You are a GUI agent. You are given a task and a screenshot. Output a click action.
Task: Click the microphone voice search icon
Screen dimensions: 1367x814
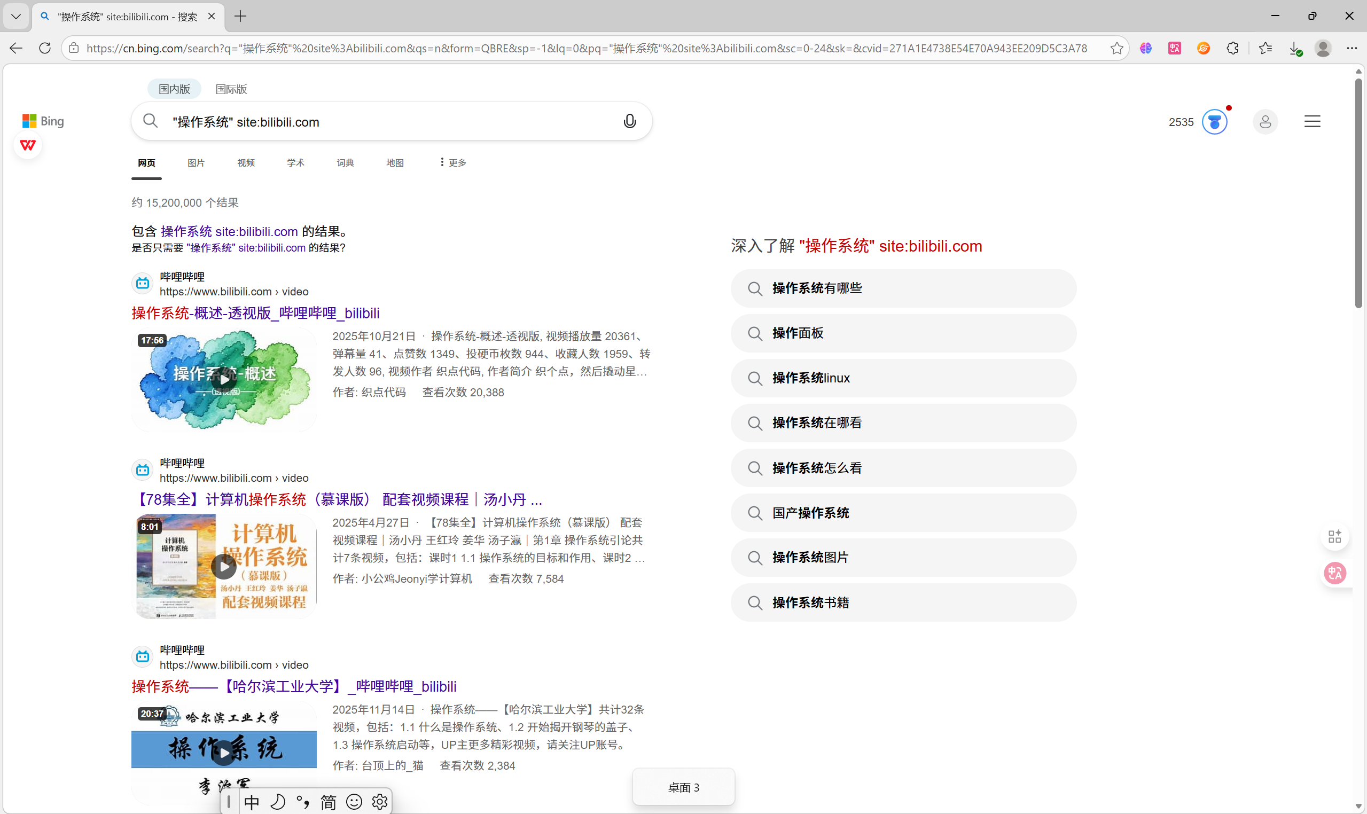pyautogui.click(x=629, y=121)
